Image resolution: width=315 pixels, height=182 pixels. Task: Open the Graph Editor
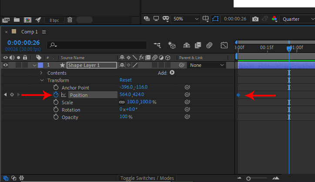click(x=224, y=45)
